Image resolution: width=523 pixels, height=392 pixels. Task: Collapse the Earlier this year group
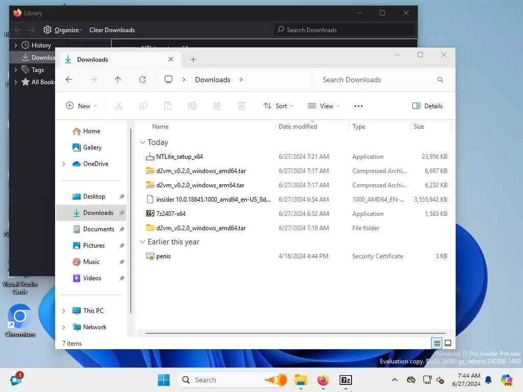click(142, 241)
